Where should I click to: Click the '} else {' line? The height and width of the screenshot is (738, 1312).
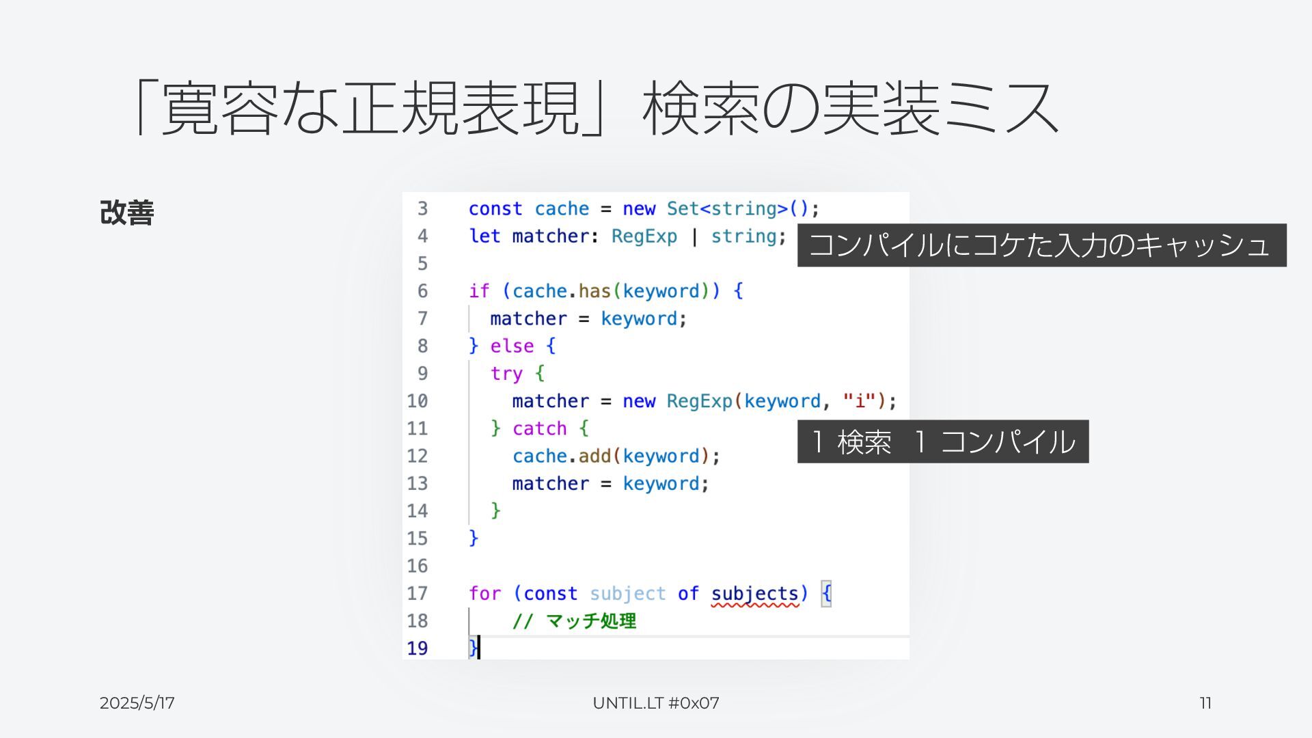pyautogui.click(x=512, y=346)
